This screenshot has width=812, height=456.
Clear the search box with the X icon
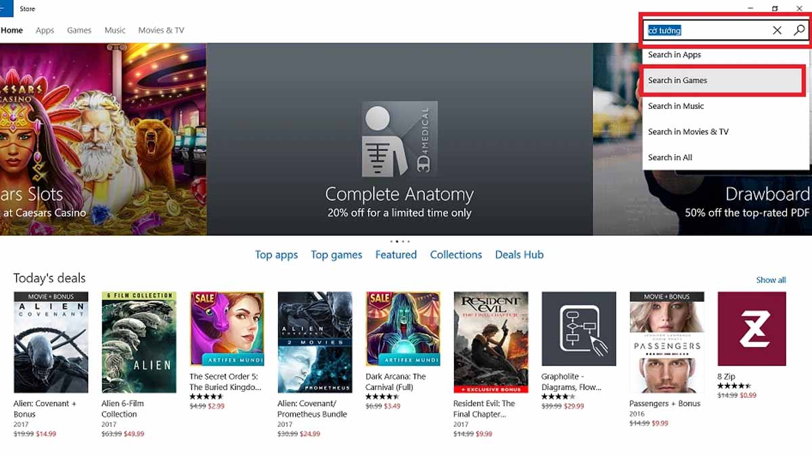point(777,30)
